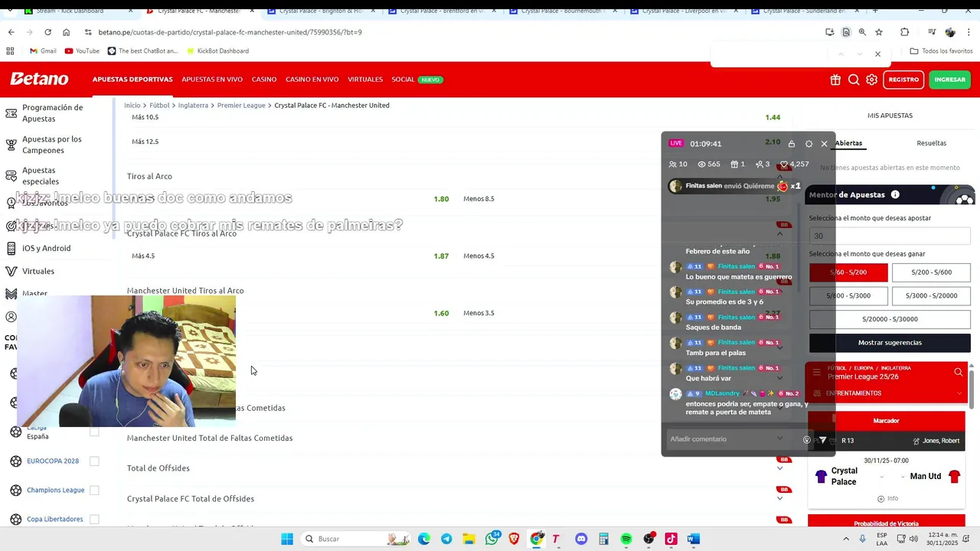Expand ENFRENTAMIENTOS dropdown in widget
The height and width of the screenshot is (551, 980).
pyautogui.click(x=959, y=393)
